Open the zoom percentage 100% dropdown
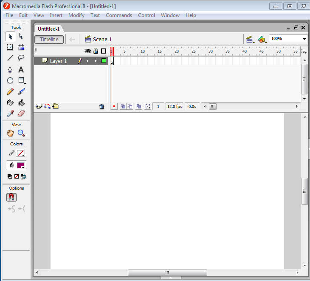 (x=304, y=39)
